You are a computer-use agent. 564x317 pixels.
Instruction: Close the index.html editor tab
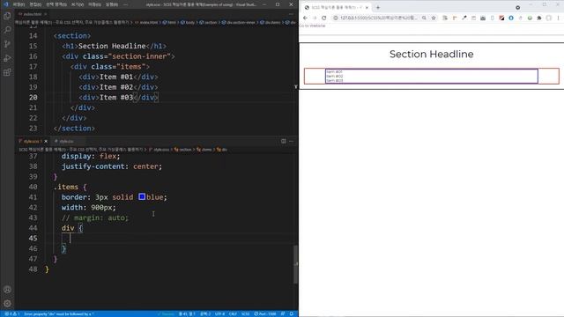click(x=45, y=14)
